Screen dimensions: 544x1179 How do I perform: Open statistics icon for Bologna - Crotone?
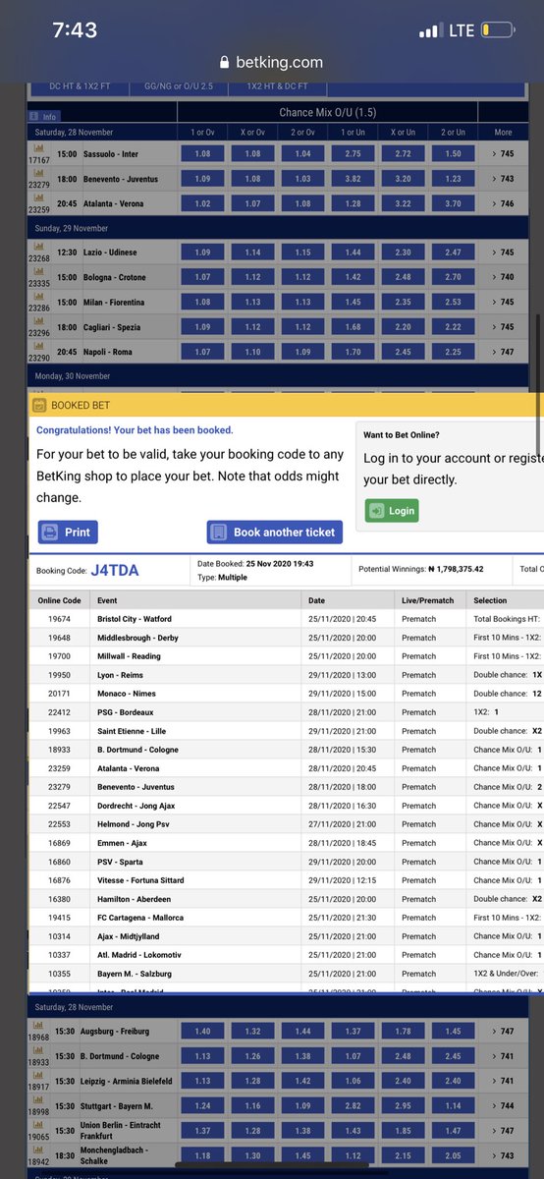point(39,270)
